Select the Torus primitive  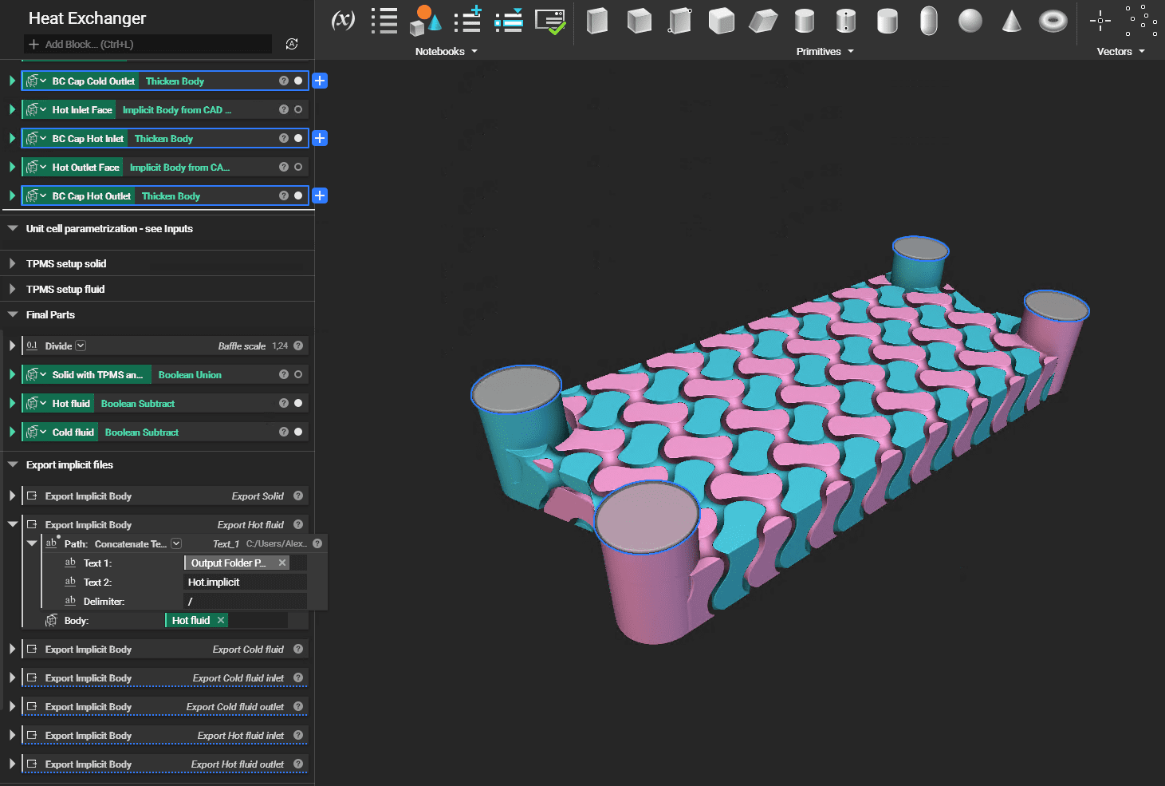point(1053,21)
